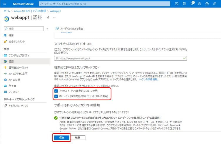Click the key icon for 証明書とシークレット

click(5, 67)
